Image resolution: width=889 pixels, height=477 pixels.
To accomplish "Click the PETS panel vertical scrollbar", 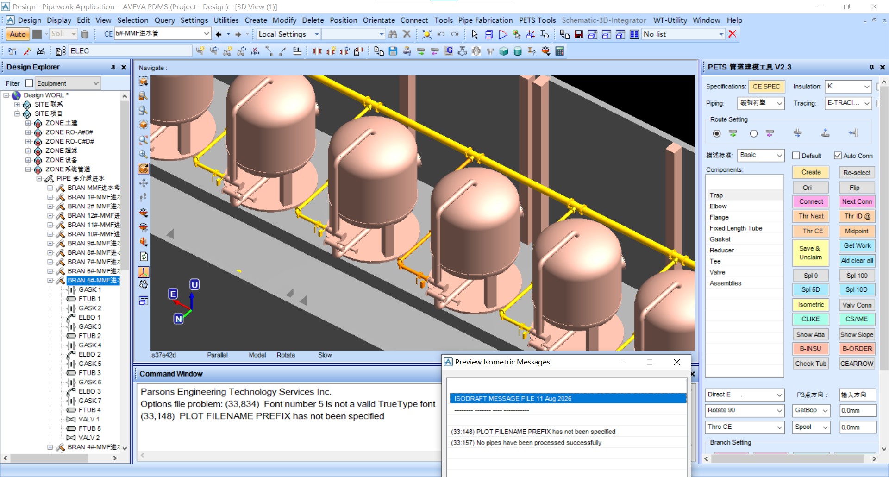I will pyautogui.click(x=883, y=265).
